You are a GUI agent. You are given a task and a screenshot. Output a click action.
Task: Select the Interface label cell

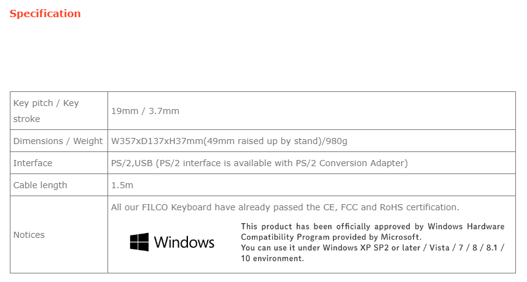pos(33,163)
